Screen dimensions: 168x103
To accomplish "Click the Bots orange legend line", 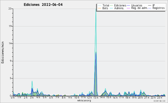I will click(99, 8).
